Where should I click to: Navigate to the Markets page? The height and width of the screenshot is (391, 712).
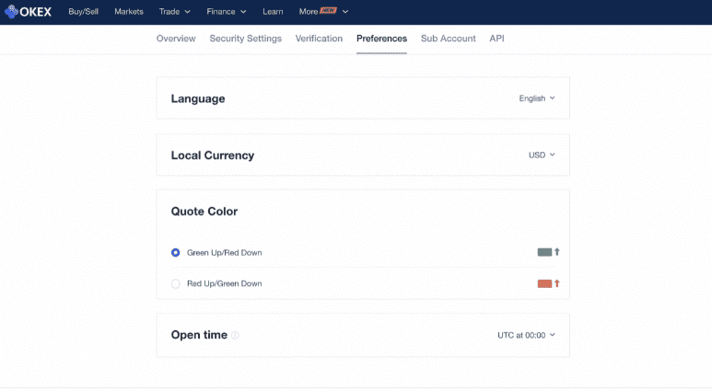coord(129,12)
